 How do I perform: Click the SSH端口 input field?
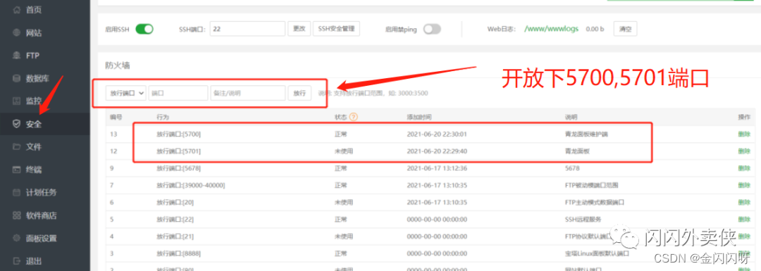[247, 29]
